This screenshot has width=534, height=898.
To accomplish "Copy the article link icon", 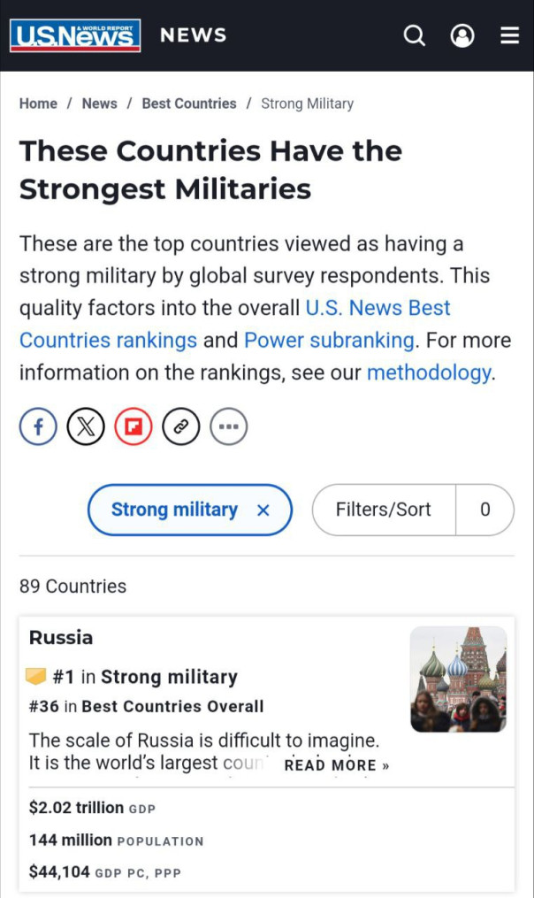I will point(181,427).
